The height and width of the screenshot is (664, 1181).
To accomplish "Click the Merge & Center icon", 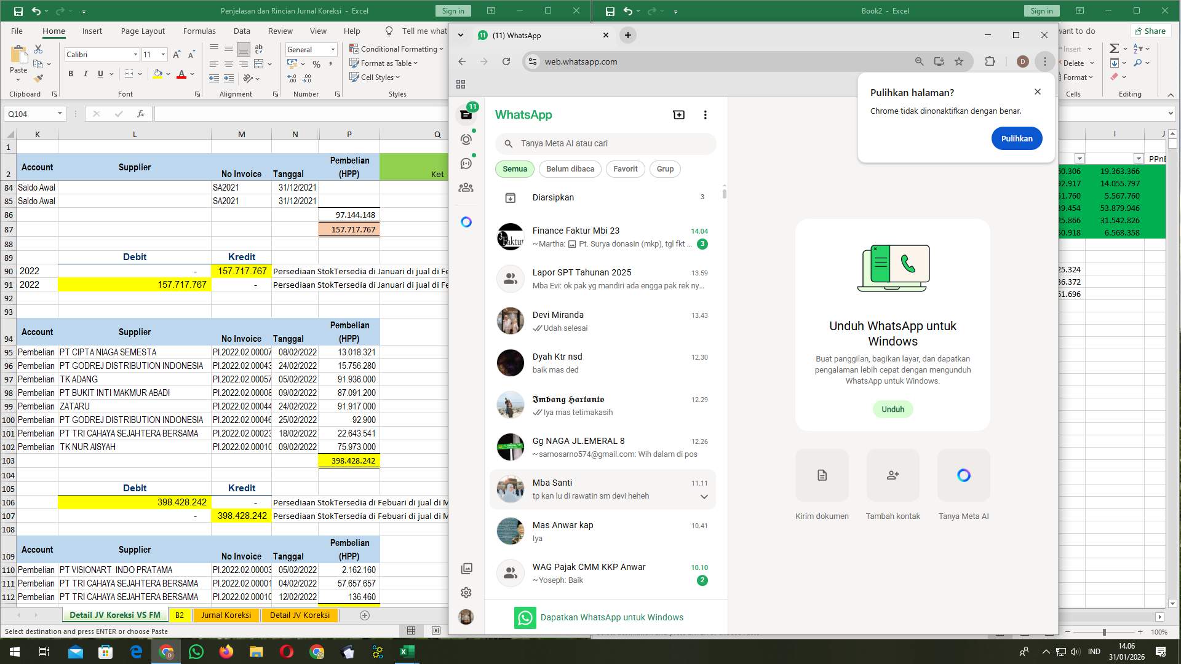I will tap(259, 64).
